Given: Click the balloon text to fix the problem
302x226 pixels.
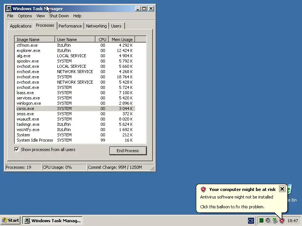Looking at the screenshot, I should tap(232, 207).
